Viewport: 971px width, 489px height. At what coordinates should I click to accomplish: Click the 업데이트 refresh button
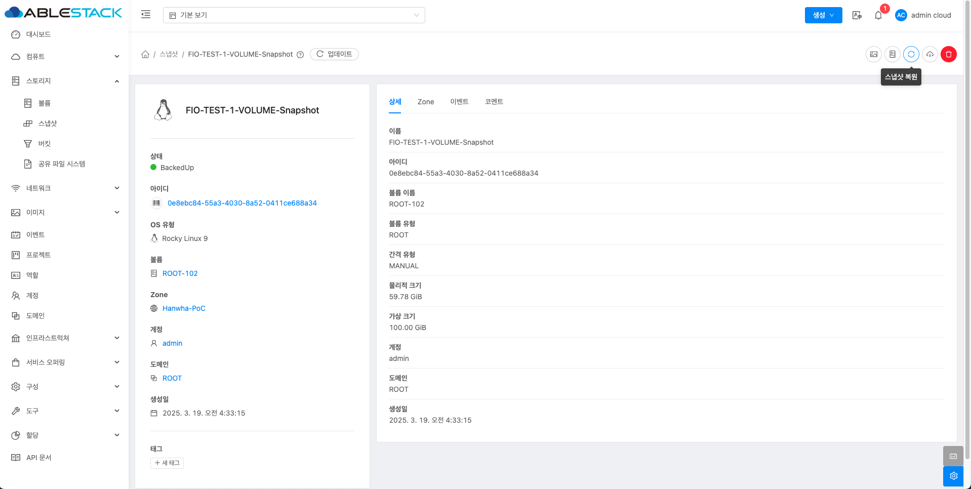(334, 54)
